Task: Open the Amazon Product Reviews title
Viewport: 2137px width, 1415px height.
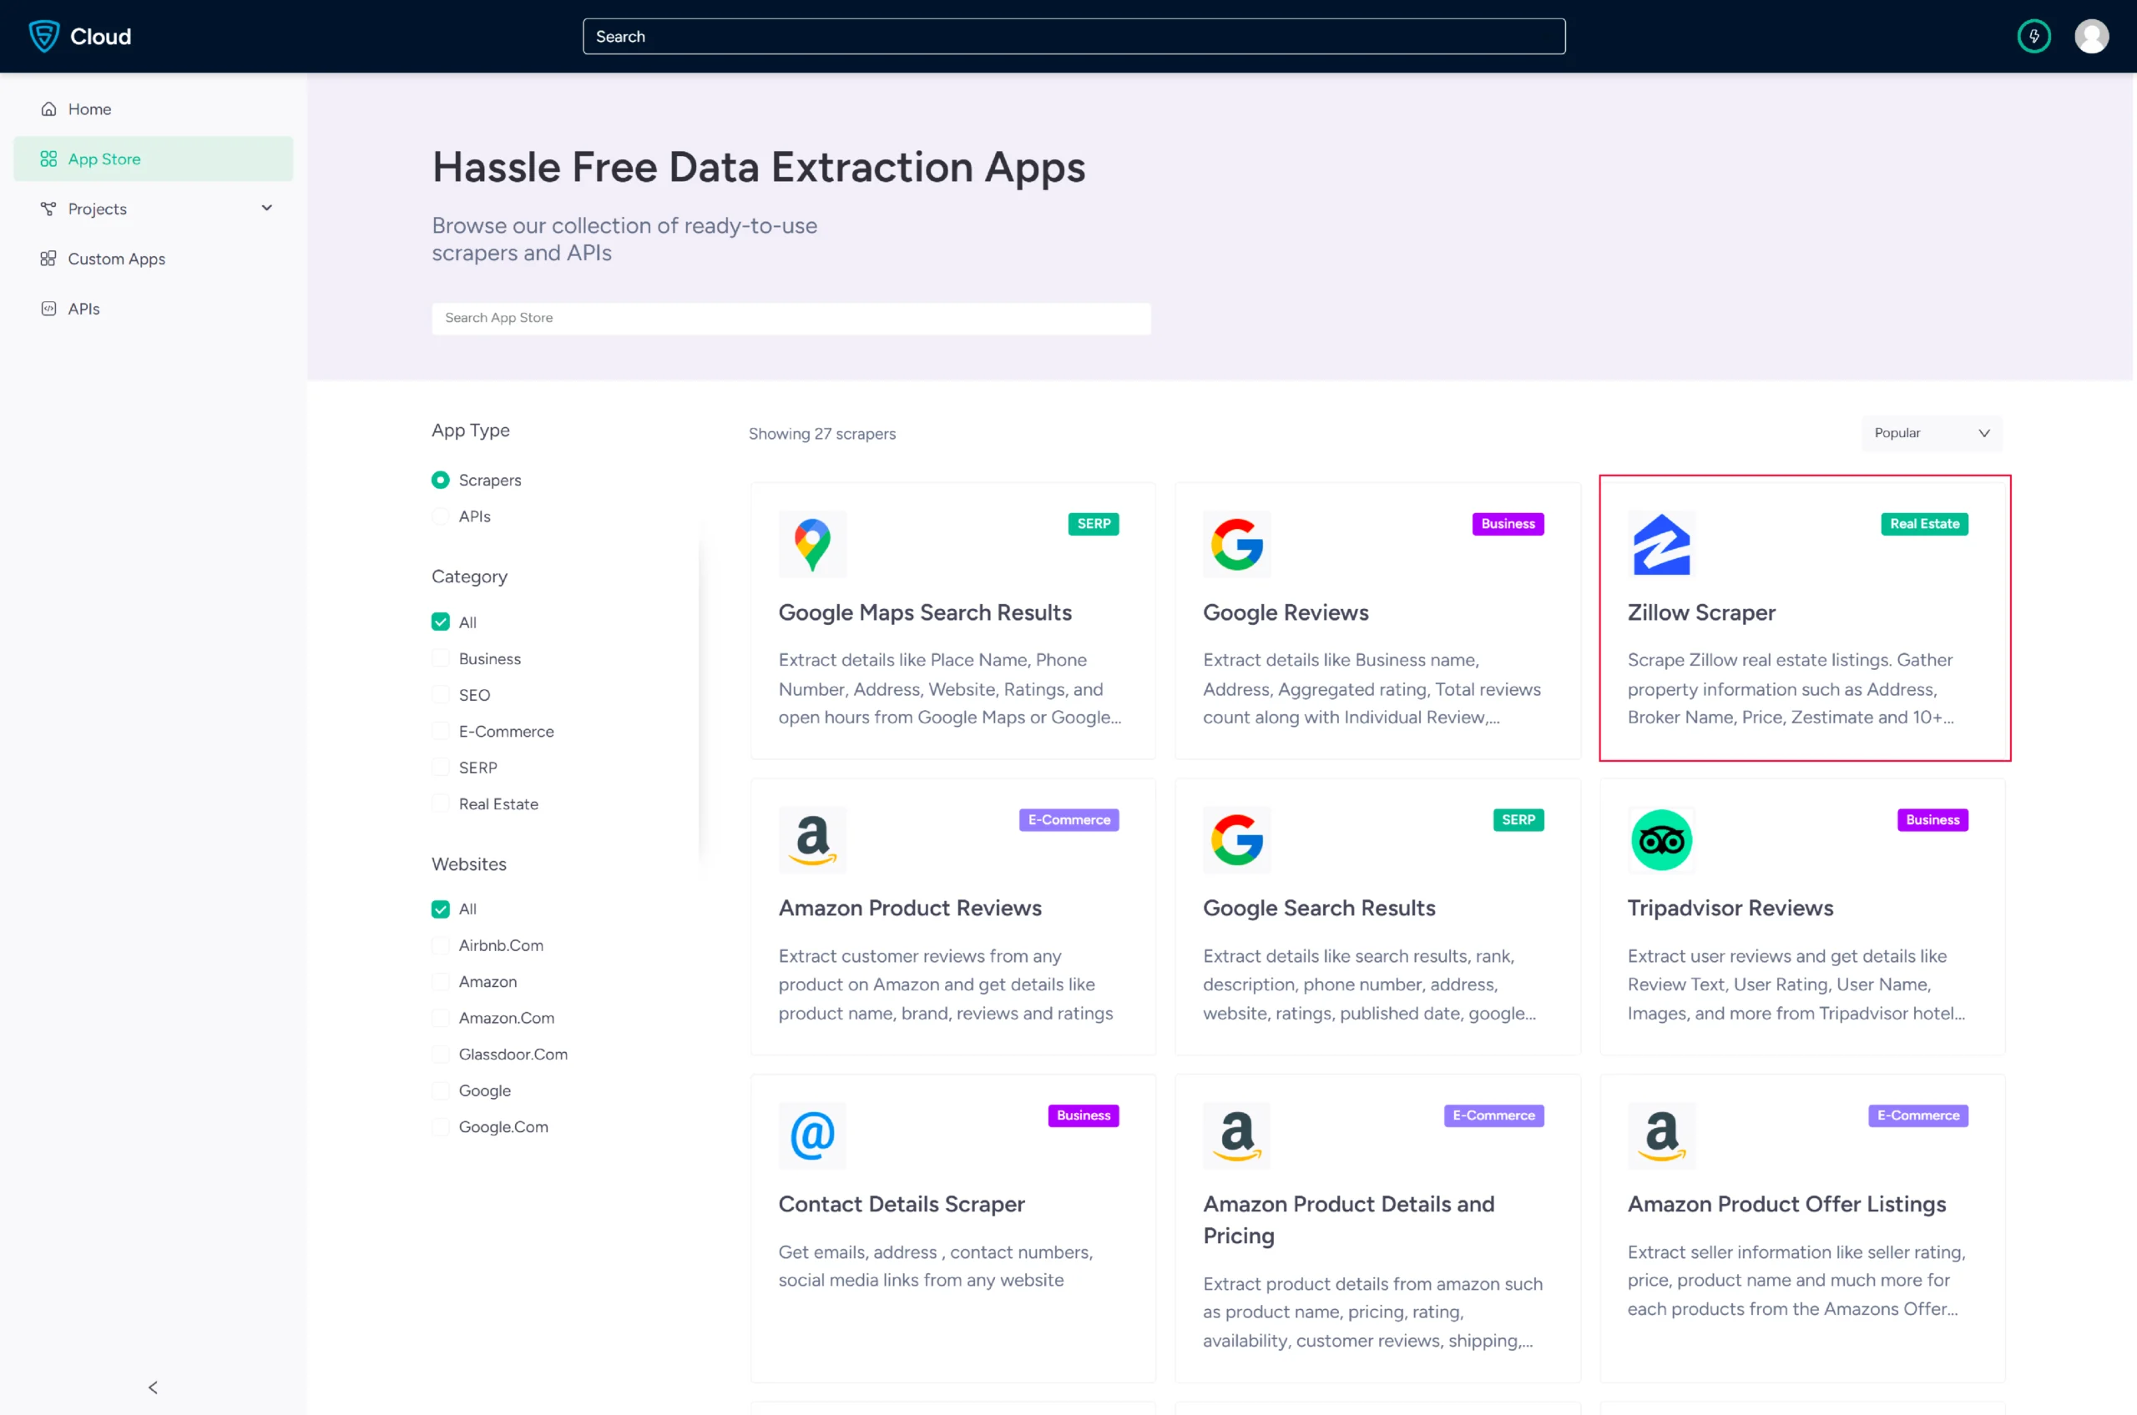Action: pyautogui.click(x=910, y=908)
